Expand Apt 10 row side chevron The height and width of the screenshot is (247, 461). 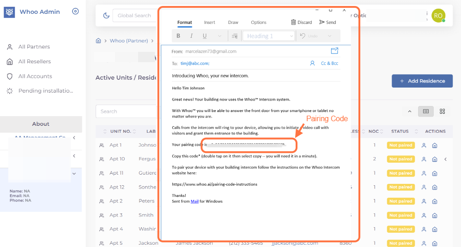[445, 159]
